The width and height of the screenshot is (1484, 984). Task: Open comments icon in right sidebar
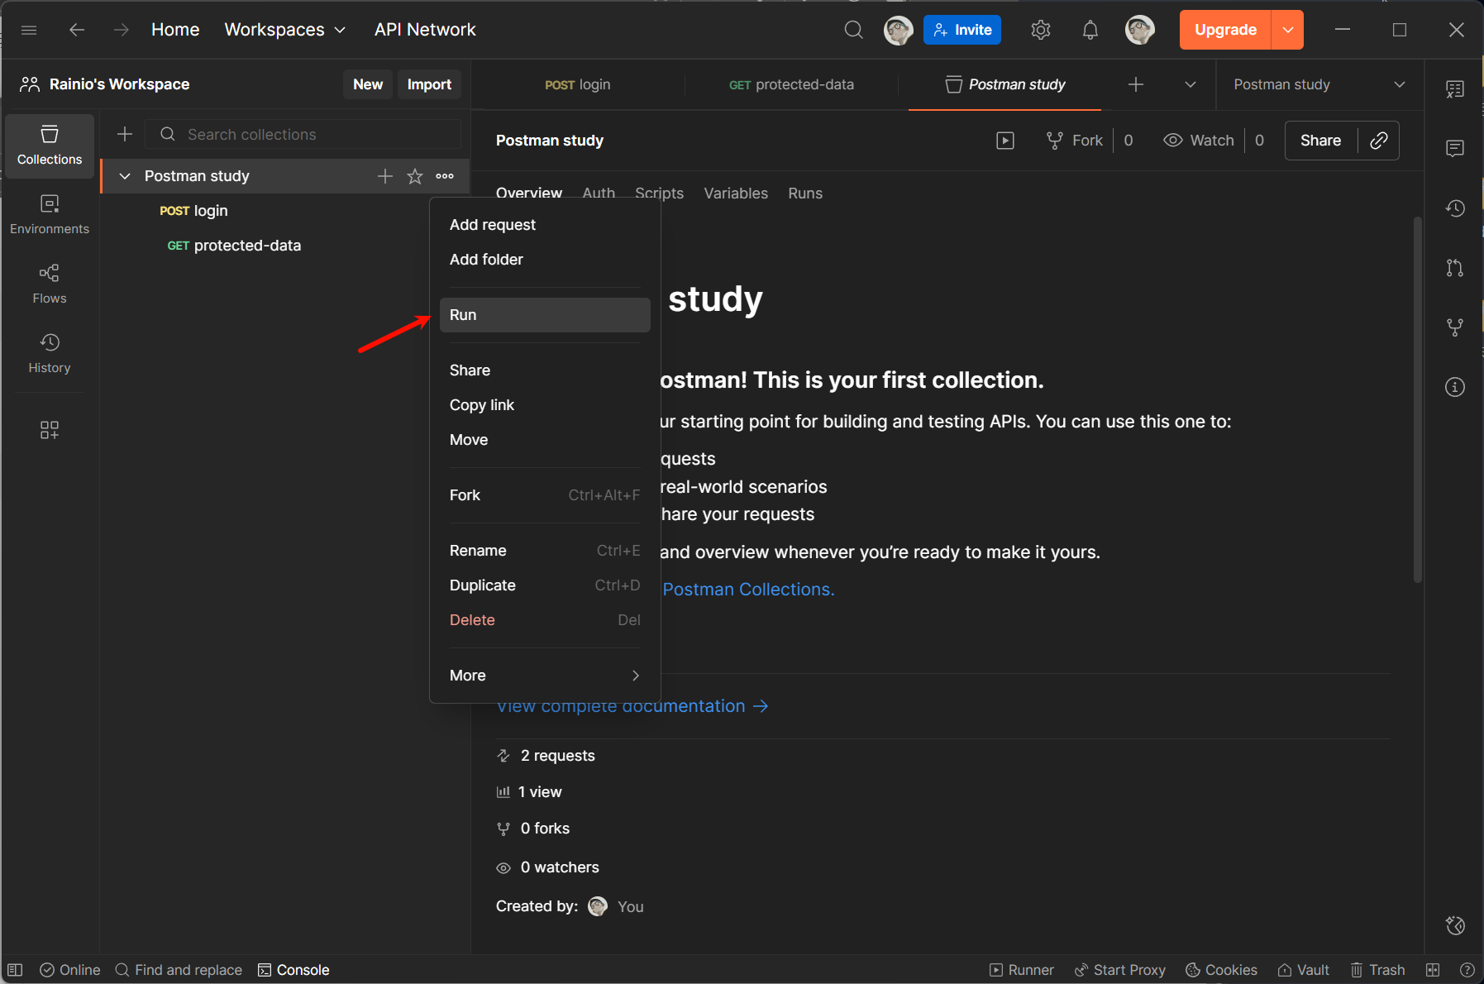click(x=1455, y=149)
